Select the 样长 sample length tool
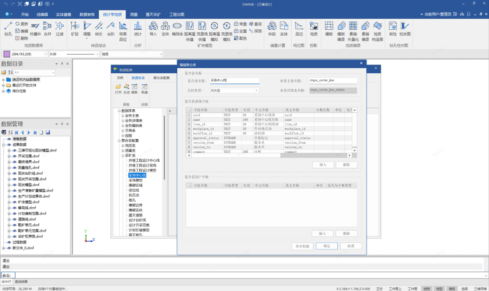Screen dimensions: 489x291 pyautogui.click(x=99, y=29)
